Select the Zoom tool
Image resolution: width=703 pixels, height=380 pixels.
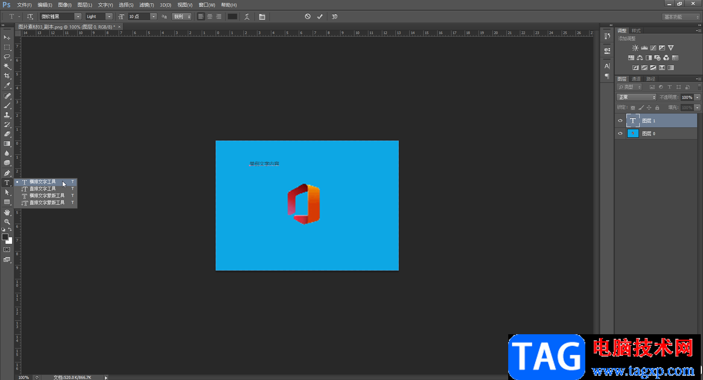pos(7,222)
